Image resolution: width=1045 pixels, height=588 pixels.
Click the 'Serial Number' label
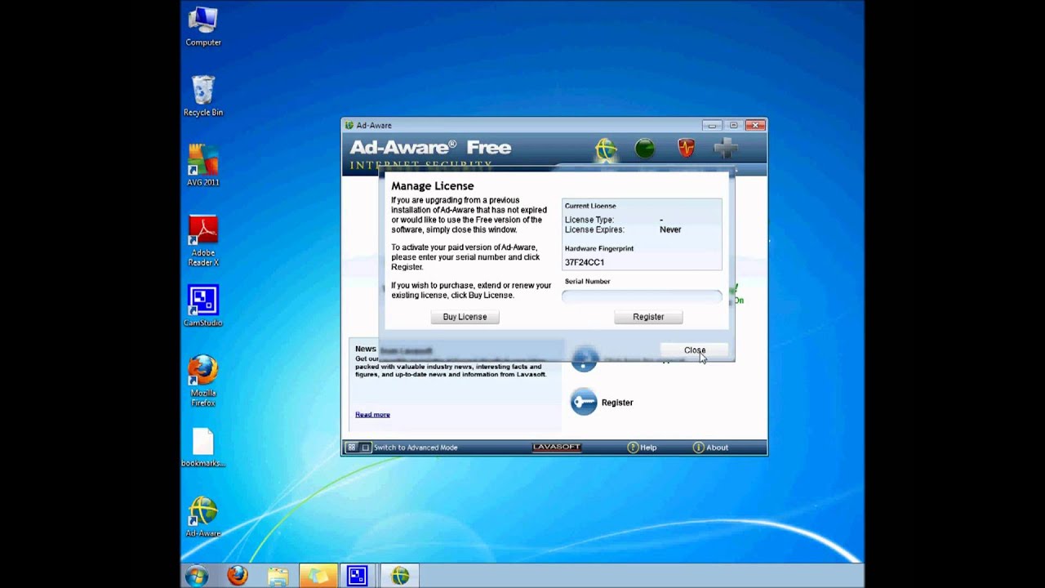pos(587,282)
